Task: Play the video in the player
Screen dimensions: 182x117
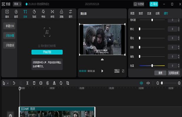Action: pyautogui.click(x=102, y=71)
